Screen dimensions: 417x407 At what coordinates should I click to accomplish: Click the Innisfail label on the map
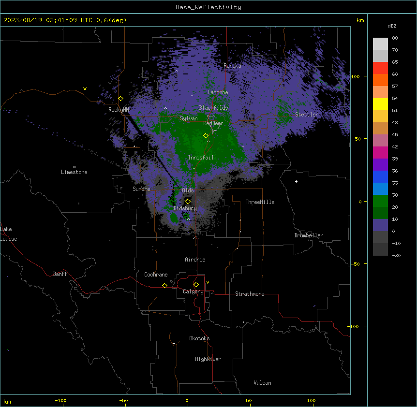pyautogui.click(x=201, y=158)
